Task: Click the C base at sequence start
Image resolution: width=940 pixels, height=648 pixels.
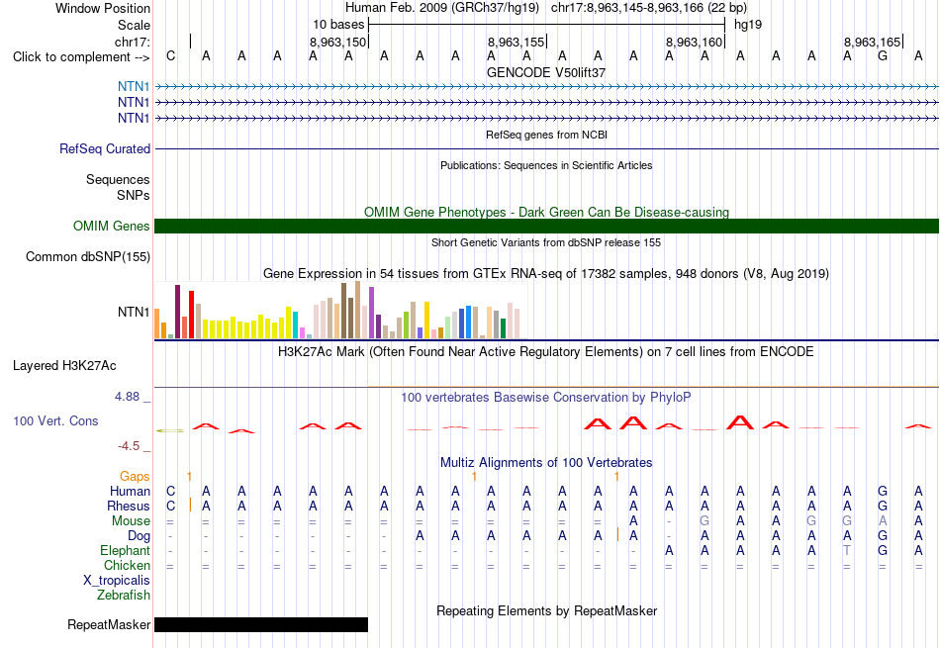Action: coord(171,55)
